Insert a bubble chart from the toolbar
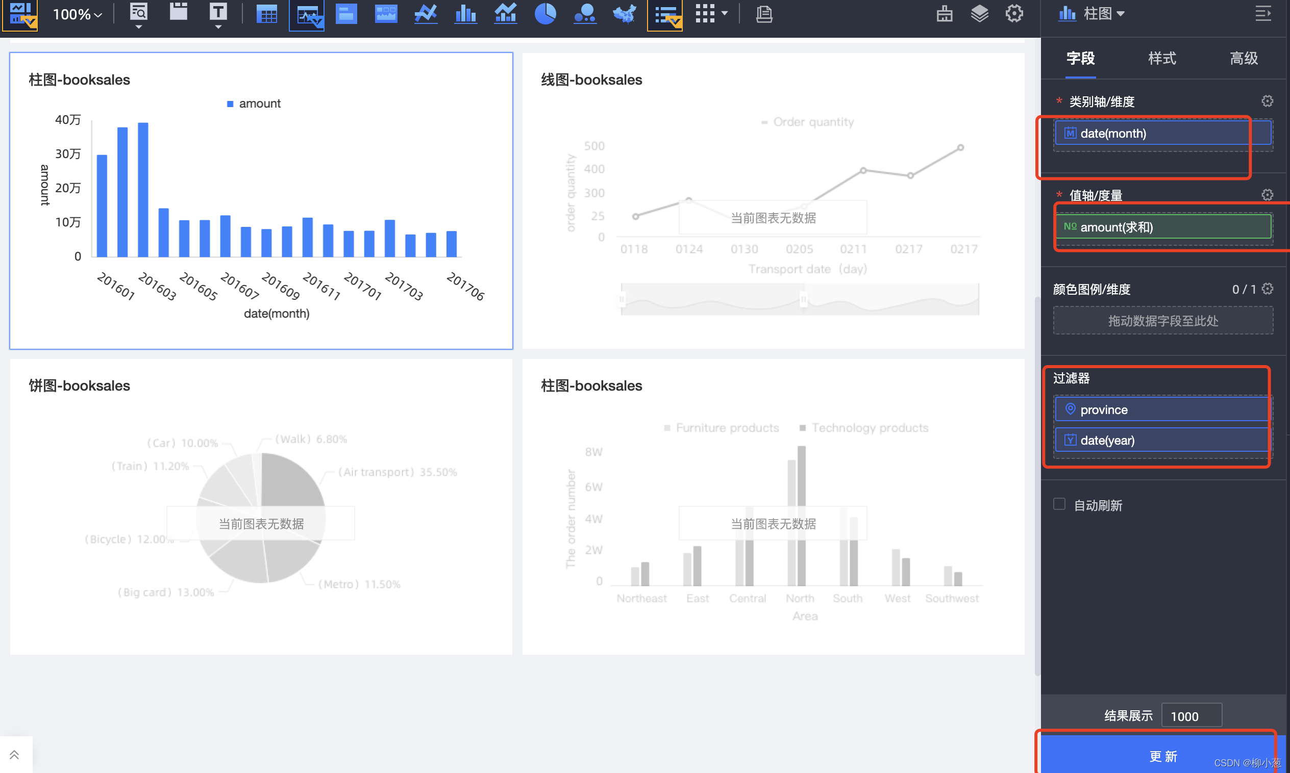The height and width of the screenshot is (773, 1290). pos(585,15)
